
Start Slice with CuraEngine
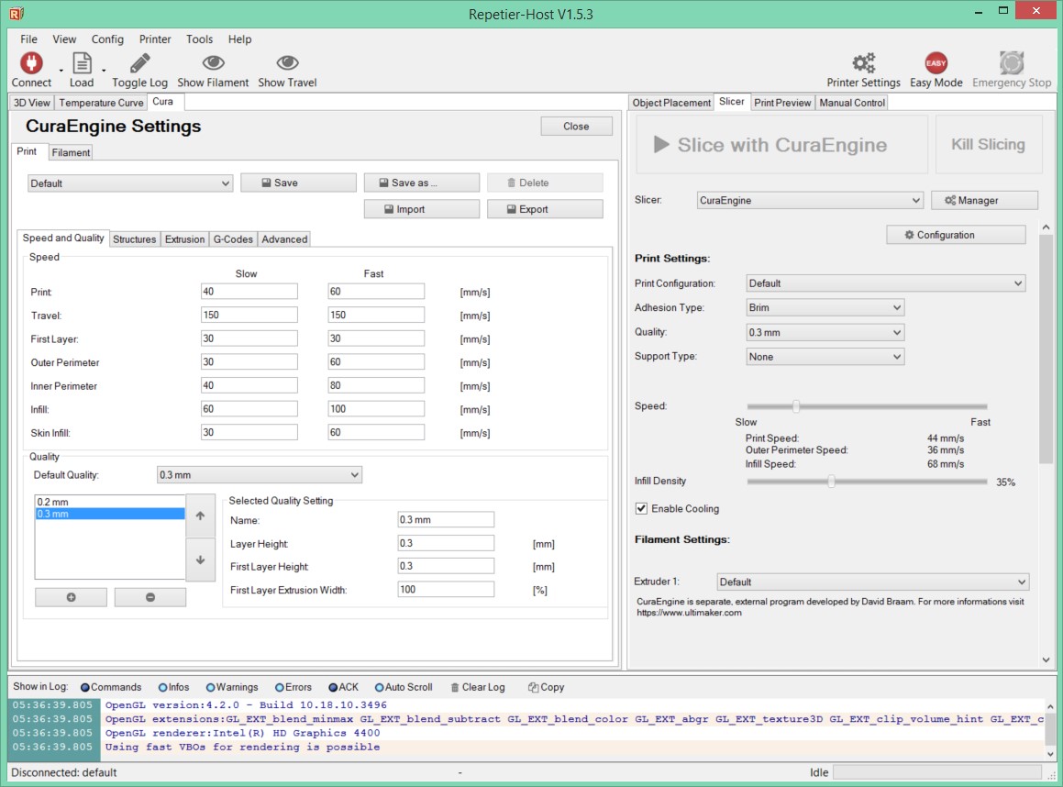tap(781, 144)
